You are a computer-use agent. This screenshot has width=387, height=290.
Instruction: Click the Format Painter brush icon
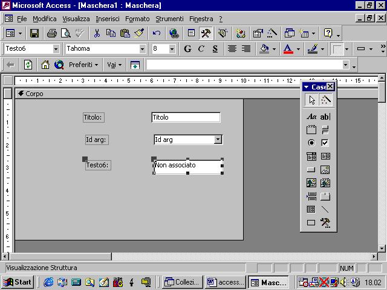(x=139, y=33)
